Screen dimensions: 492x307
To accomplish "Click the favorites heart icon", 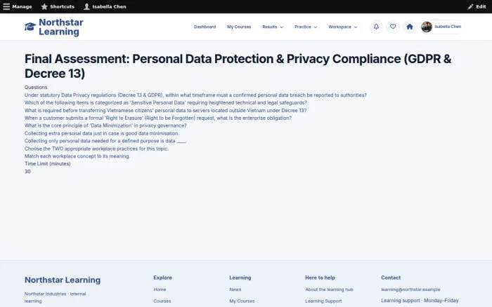I will tap(393, 27).
